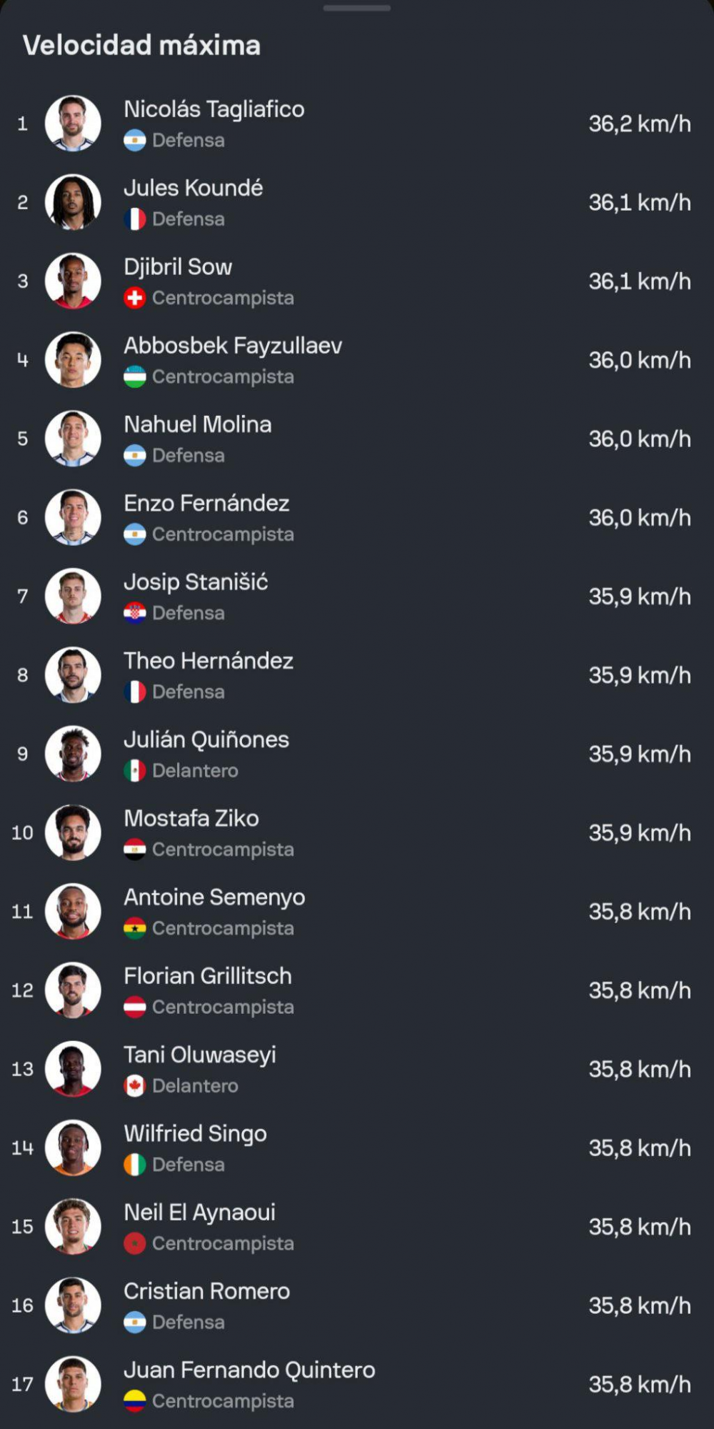Click the Egypt flag under Mostafa Ziko
This screenshot has width=714, height=1429.
point(135,850)
